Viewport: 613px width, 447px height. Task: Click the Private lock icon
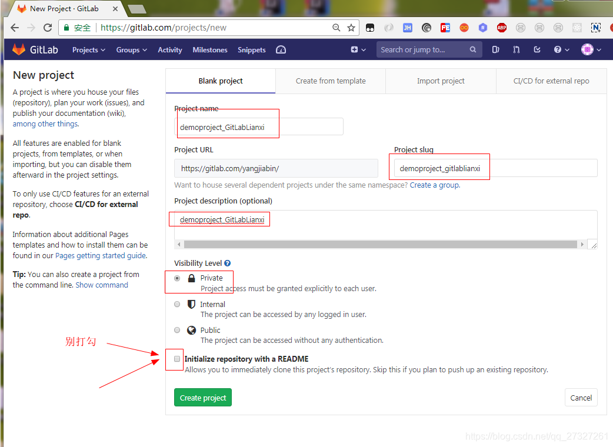(x=191, y=278)
